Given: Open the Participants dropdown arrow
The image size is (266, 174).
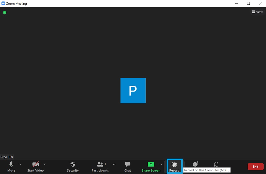Looking at the screenshot, I should 114,164.
